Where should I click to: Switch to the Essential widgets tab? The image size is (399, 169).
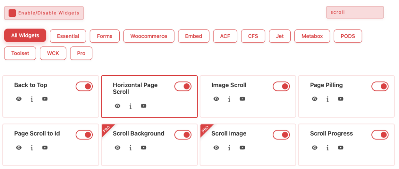68,36
